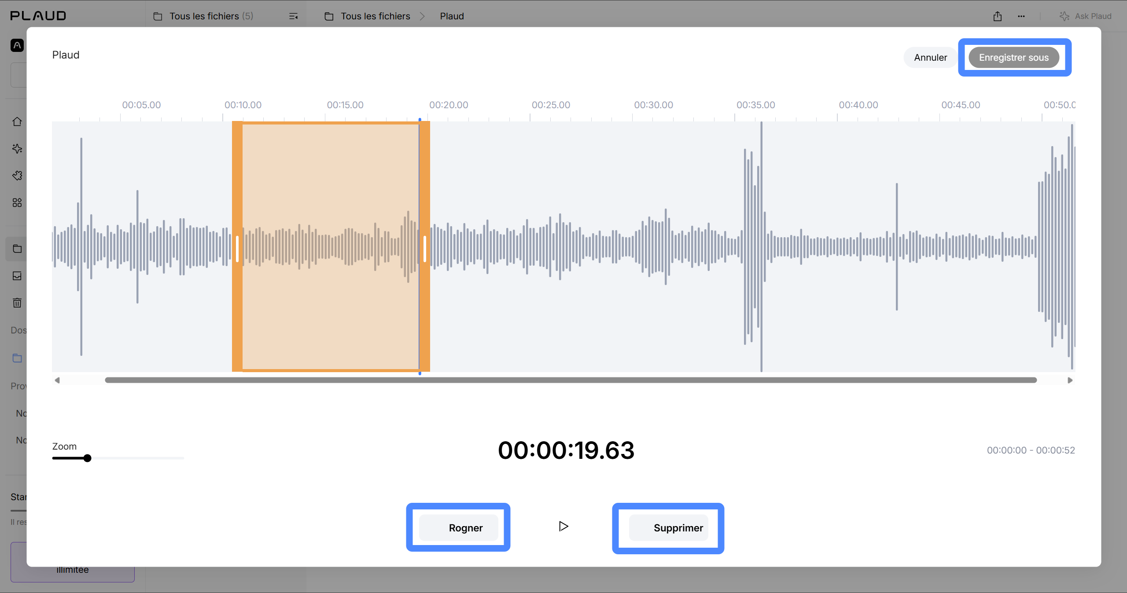Click the apps grid icon in sidebar
Viewport: 1127px width, 593px height.
pos(17,203)
